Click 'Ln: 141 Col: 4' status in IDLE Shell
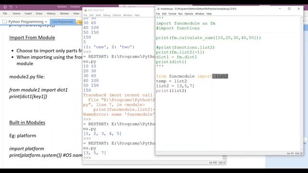Image resolution: width=308 pixels, height=173 pixels. tap(217, 162)
